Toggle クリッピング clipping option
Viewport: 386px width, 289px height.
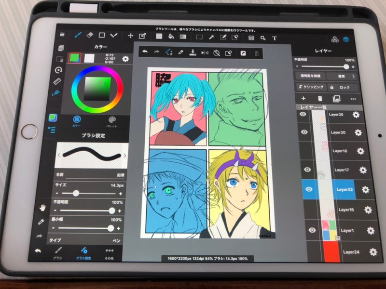point(311,87)
